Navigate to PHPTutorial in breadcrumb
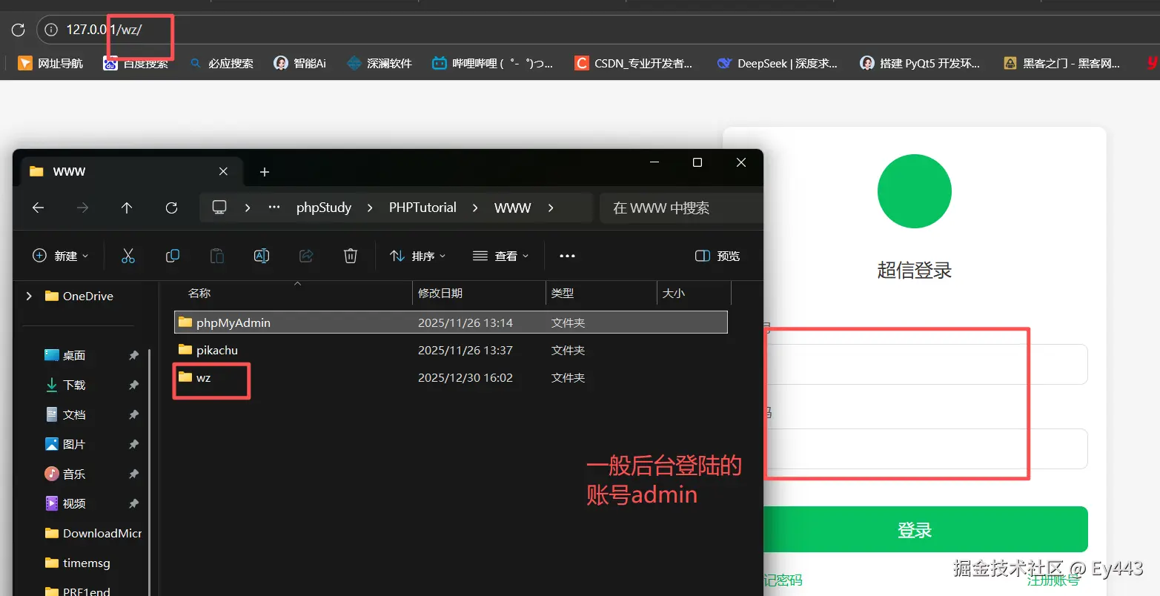 click(x=422, y=208)
